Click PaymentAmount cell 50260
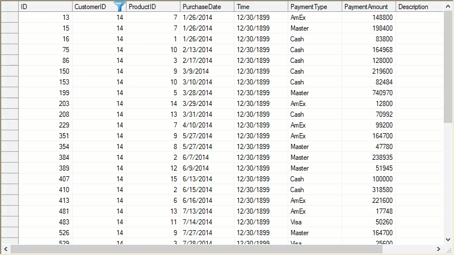 click(x=368, y=222)
